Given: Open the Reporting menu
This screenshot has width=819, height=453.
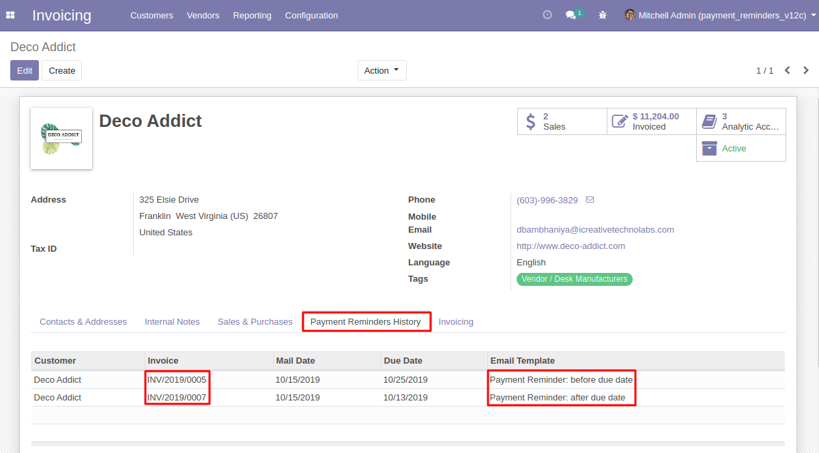Looking at the screenshot, I should [252, 15].
